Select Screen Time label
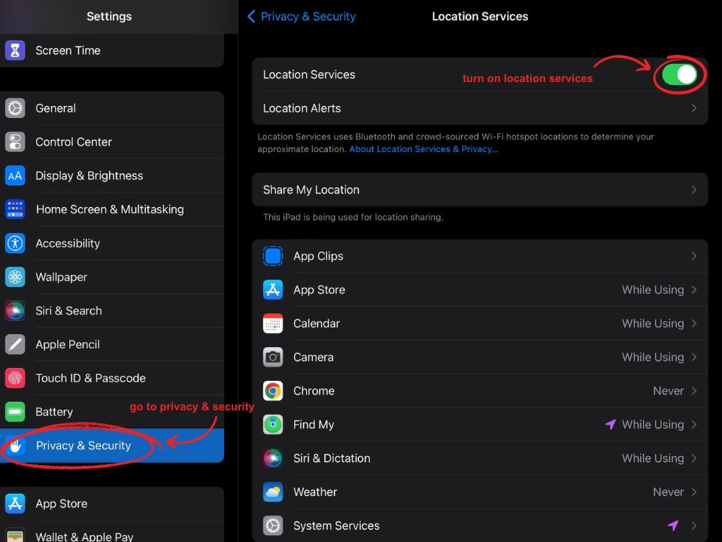This screenshot has height=542, width=722. click(x=68, y=50)
